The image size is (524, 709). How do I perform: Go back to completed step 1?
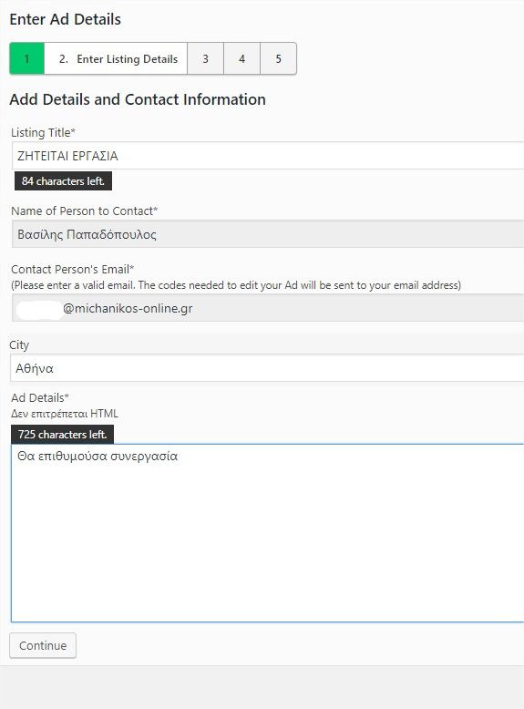pyautogui.click(x=27, y=59)
